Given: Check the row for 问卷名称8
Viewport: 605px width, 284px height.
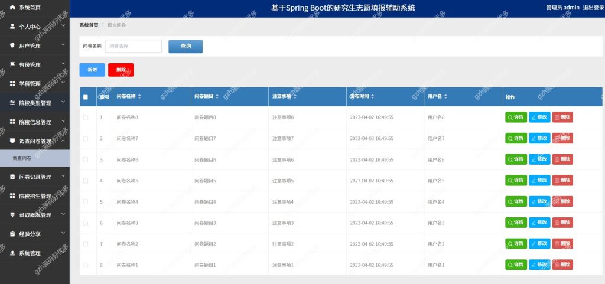Looking at the screenshot, I should [x=86, y=117].
